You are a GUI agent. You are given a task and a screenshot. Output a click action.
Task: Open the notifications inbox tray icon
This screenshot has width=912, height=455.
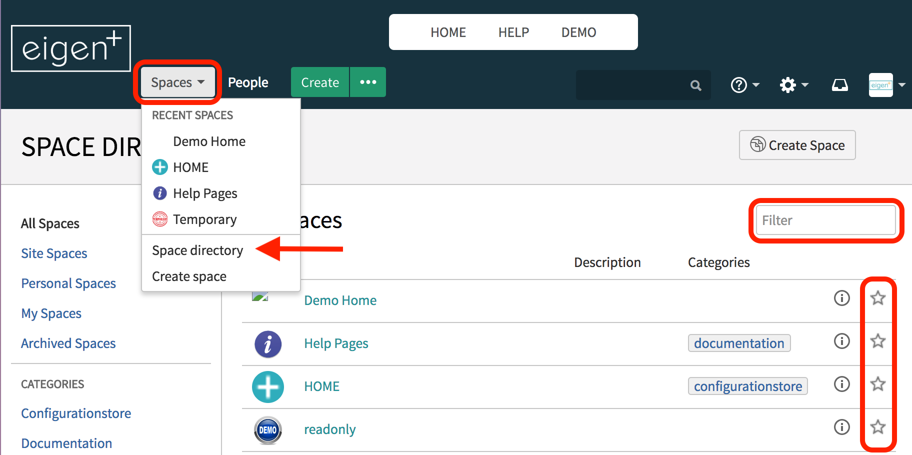click(839, 85)
